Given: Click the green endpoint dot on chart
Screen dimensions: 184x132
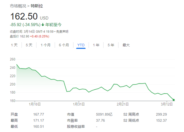Looking at the screenshot, I should coord(174,100).
